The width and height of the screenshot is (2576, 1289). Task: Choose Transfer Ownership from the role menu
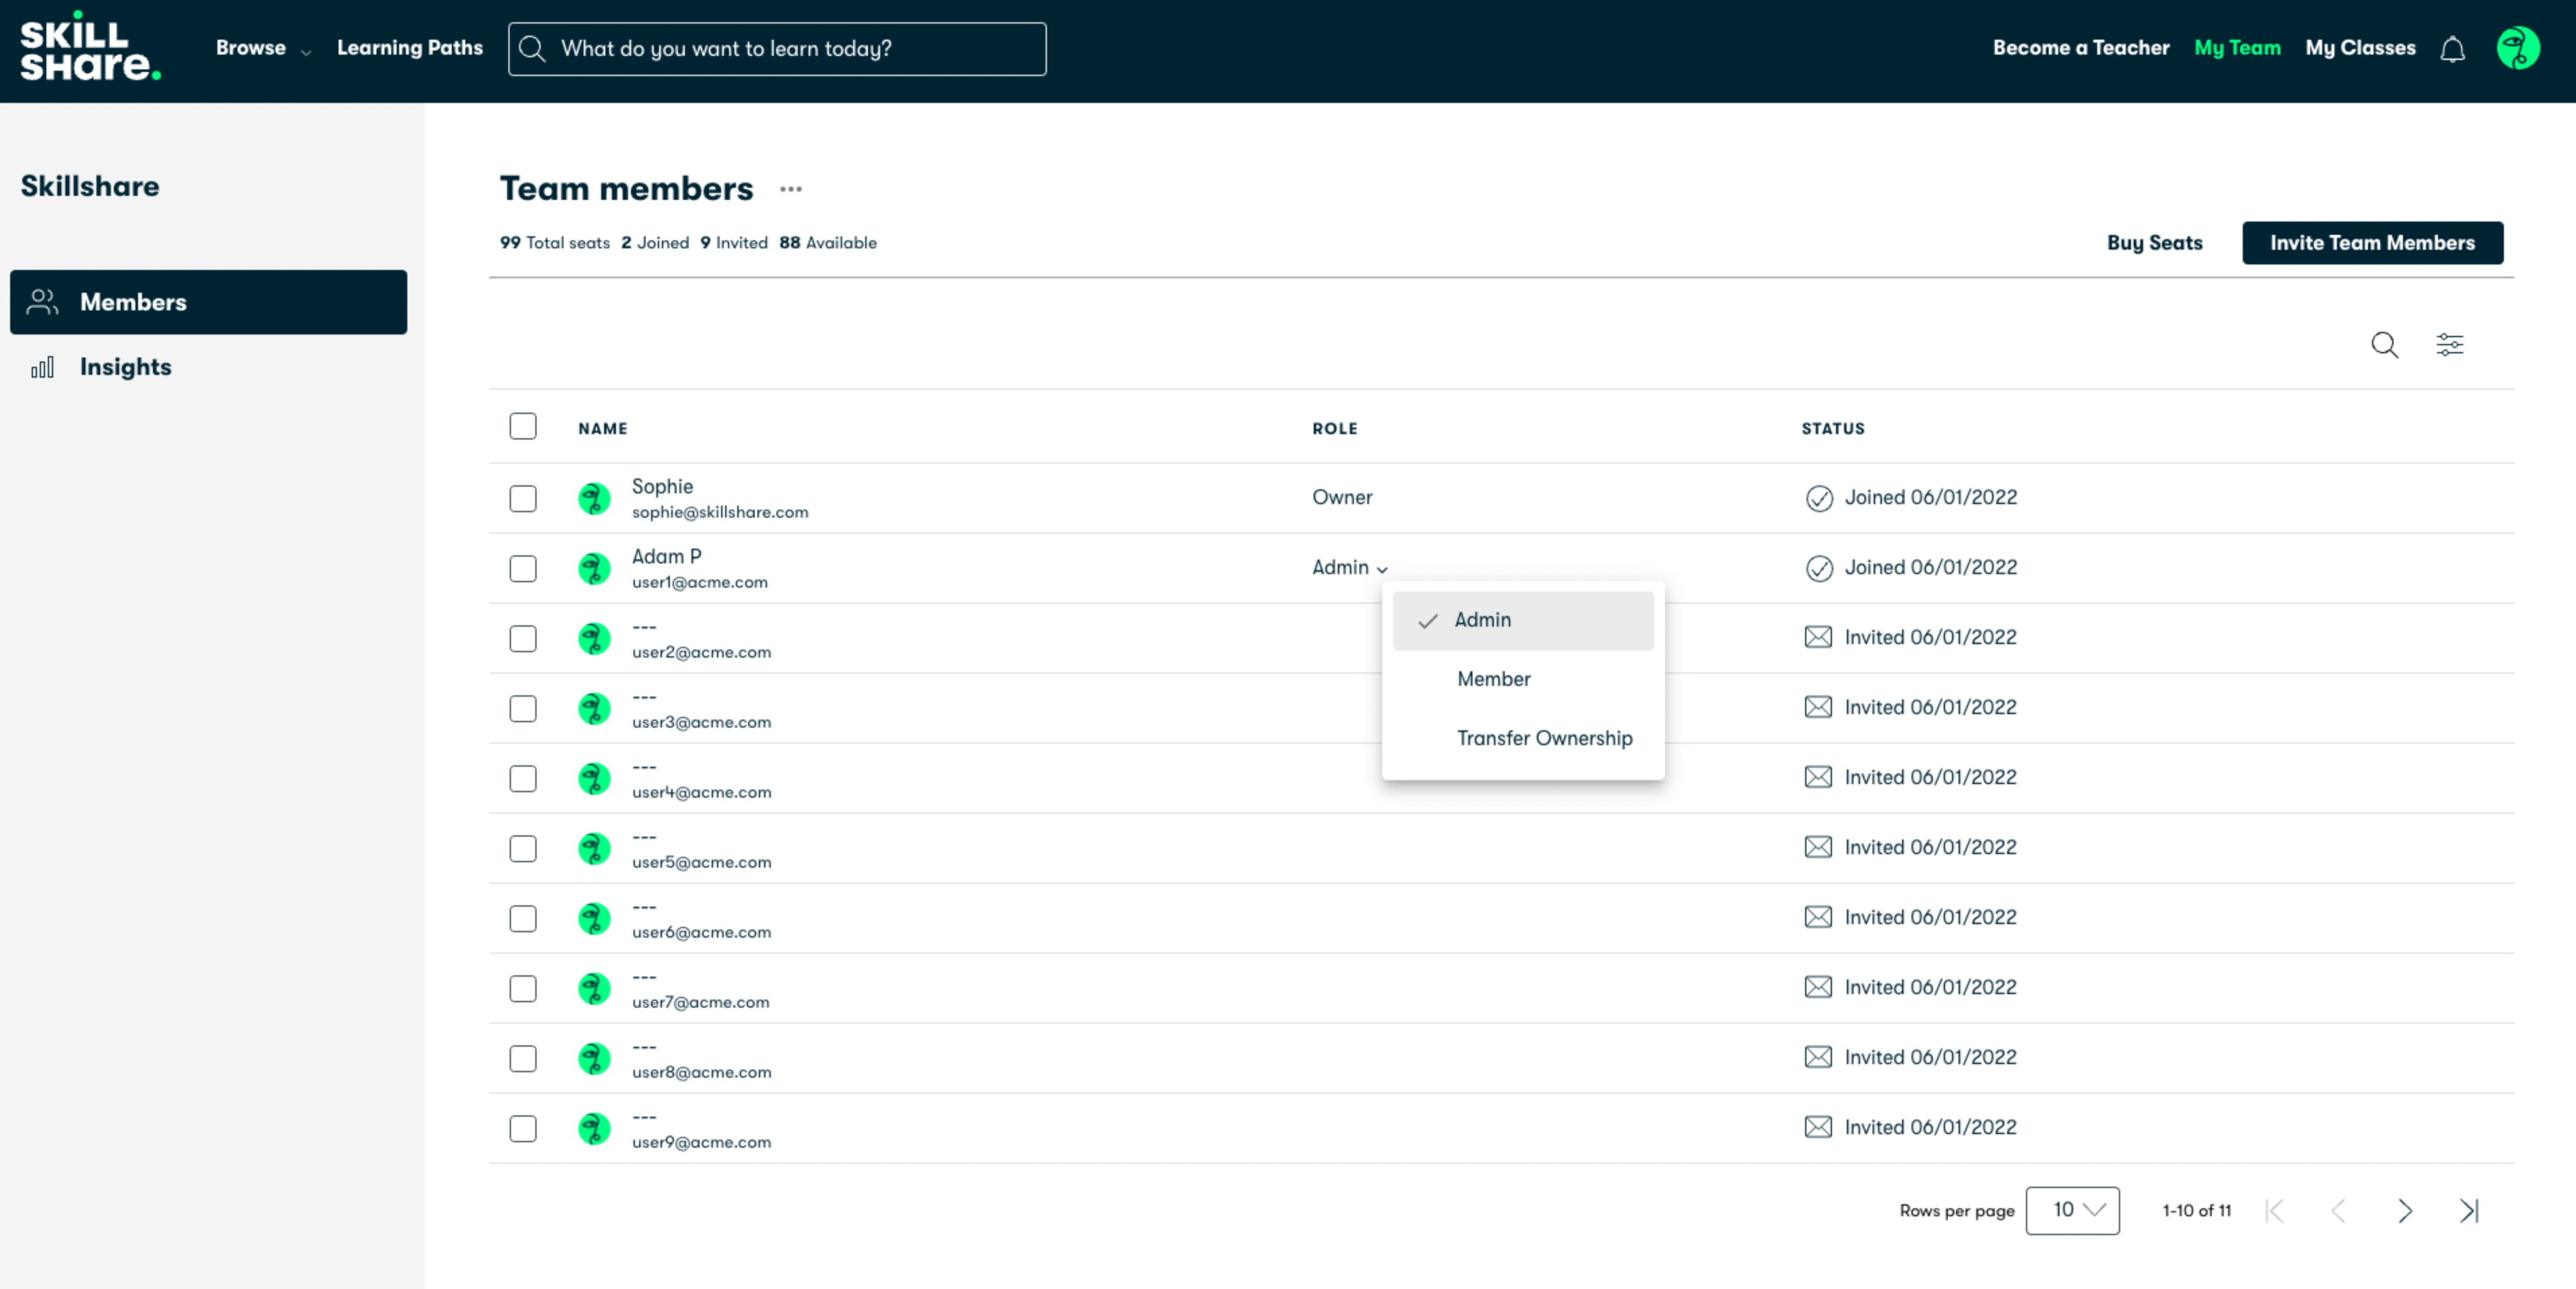[x=1544, y=738]
